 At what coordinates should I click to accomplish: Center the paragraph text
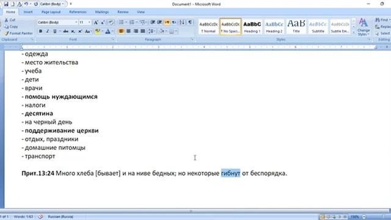click(128, 31)
